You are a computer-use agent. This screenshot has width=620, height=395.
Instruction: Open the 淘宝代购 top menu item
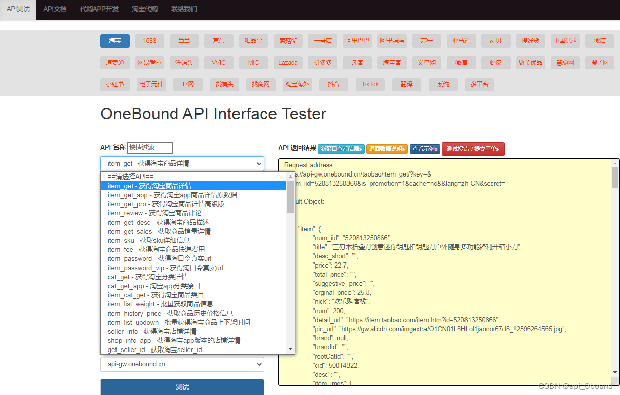(x=144, y=9)
